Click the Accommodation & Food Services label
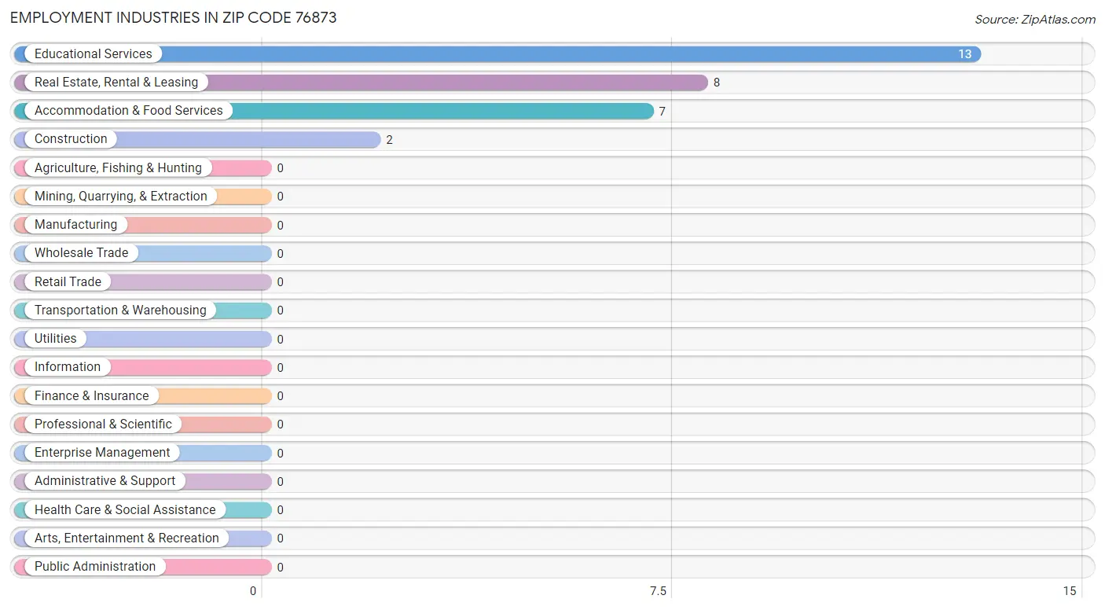The height and width of the screenshot is (610, 1105). pyautogui.click(x=129, y=111)
